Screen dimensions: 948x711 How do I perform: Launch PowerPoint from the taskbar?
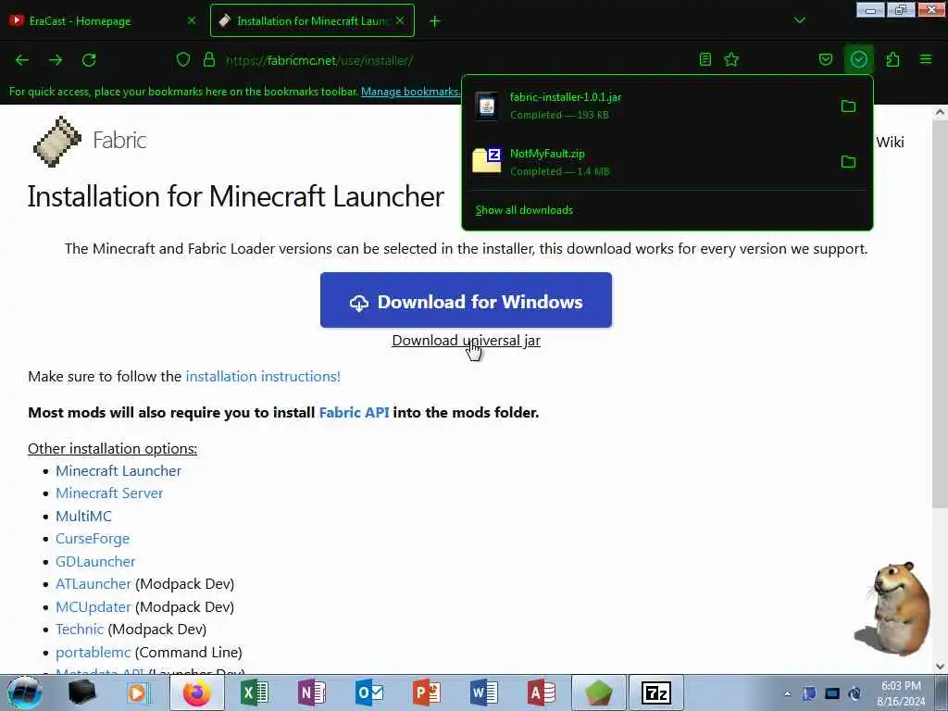coord(427,692)
